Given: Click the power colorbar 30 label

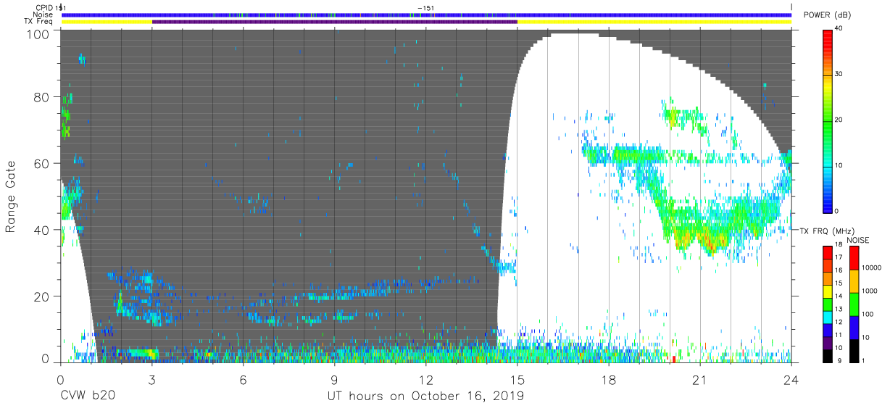Looking at the screenshot, I should tap(839, 74).
